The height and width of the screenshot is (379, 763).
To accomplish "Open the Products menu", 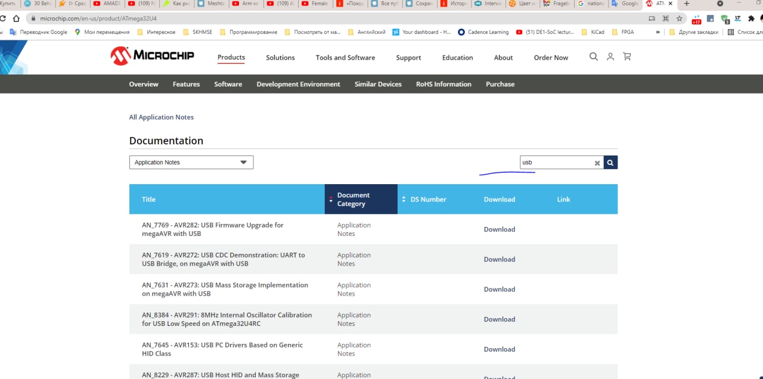I will (231, 58).
